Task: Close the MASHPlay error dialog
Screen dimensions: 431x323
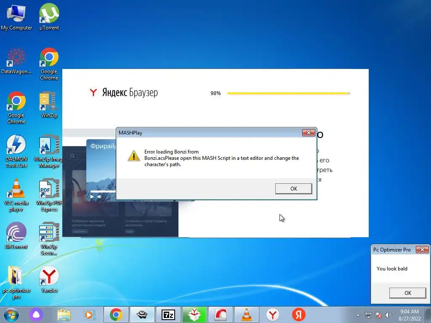Action: tap(309, 132)
